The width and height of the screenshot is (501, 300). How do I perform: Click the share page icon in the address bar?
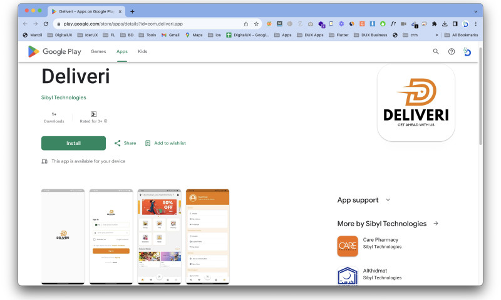click(246, 24)
